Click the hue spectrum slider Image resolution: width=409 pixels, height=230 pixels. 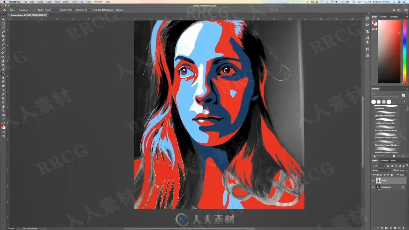point(405,51)
